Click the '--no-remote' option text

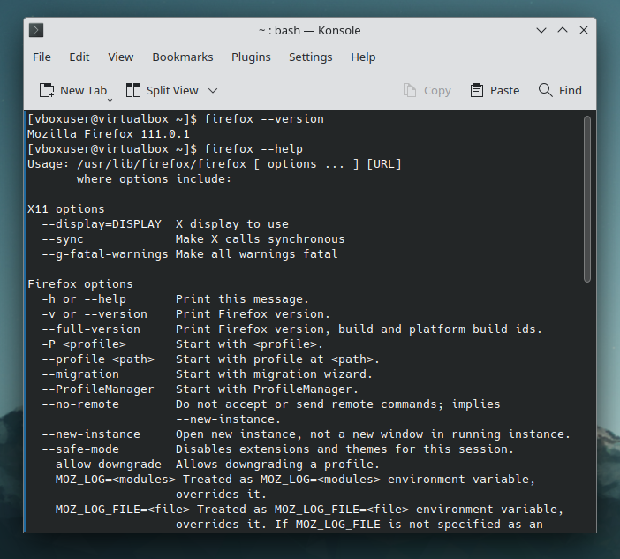[x=80, y=404]
